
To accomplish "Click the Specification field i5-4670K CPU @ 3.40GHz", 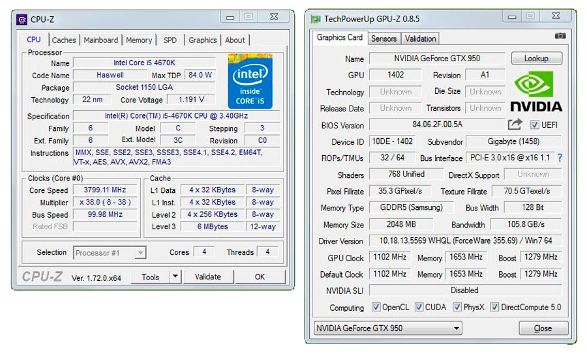I will 176,116.
